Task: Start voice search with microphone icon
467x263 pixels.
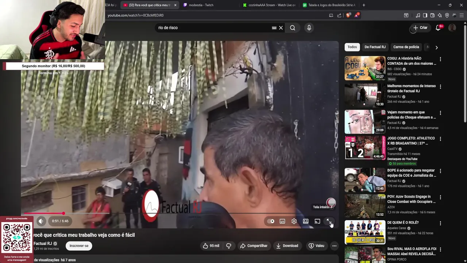Action: pos(309,28)
